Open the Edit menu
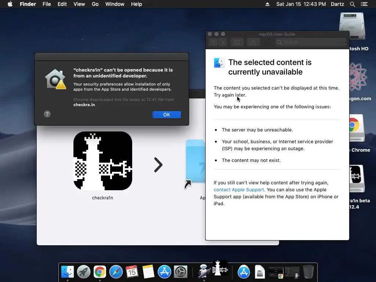The height and width of the screenshot is (282, 376). 62,4
